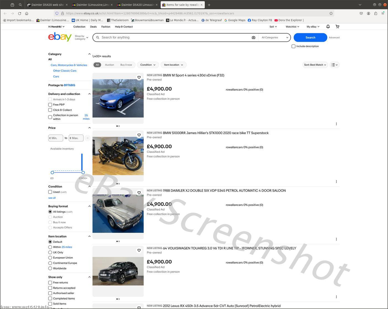The image size is (388, 309).
Task: Watch the Volkswagen Touareg listing heart
Action: [x=139, y=250]
